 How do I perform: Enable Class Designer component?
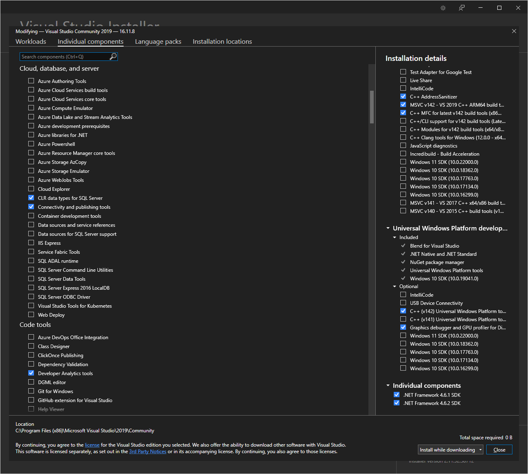click(x=31, y=346)
